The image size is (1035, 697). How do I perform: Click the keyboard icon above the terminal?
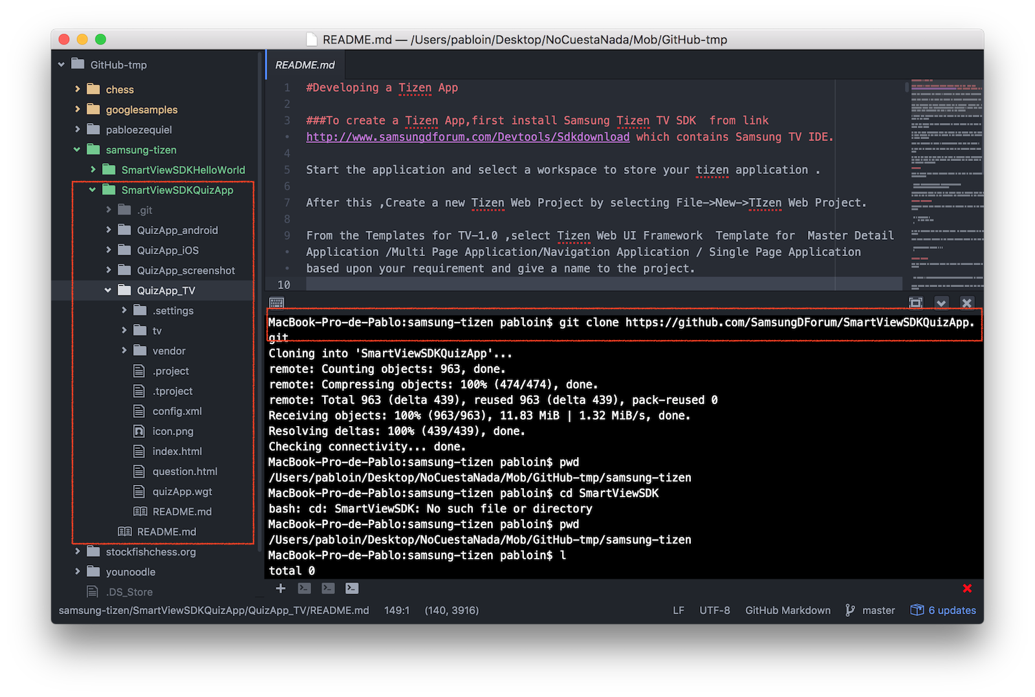click(276, 303)
